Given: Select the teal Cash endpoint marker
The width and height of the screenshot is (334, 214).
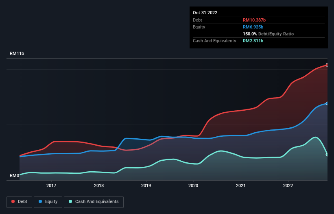Looking at the screenshot, I should tap(327, 155).
